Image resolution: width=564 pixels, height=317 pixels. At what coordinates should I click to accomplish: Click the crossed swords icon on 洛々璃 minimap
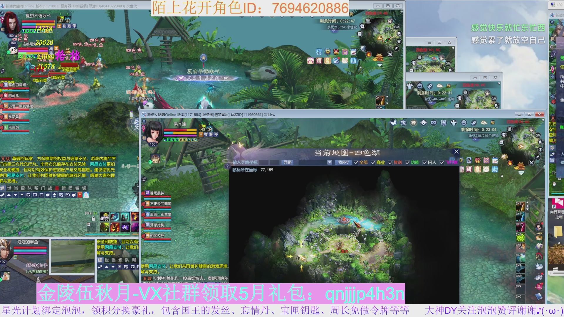coord(531,163)
